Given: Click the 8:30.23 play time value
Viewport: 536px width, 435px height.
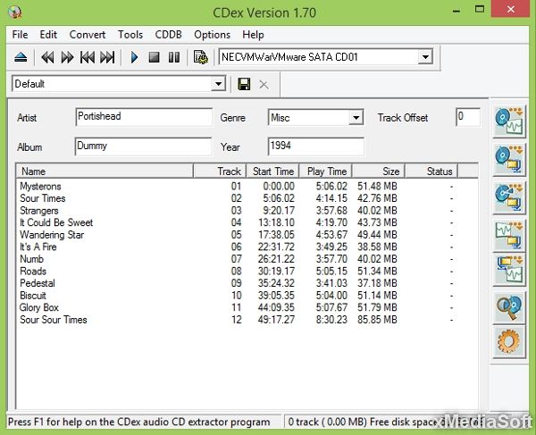Looking at the screenshot, I should coord(331,320).
